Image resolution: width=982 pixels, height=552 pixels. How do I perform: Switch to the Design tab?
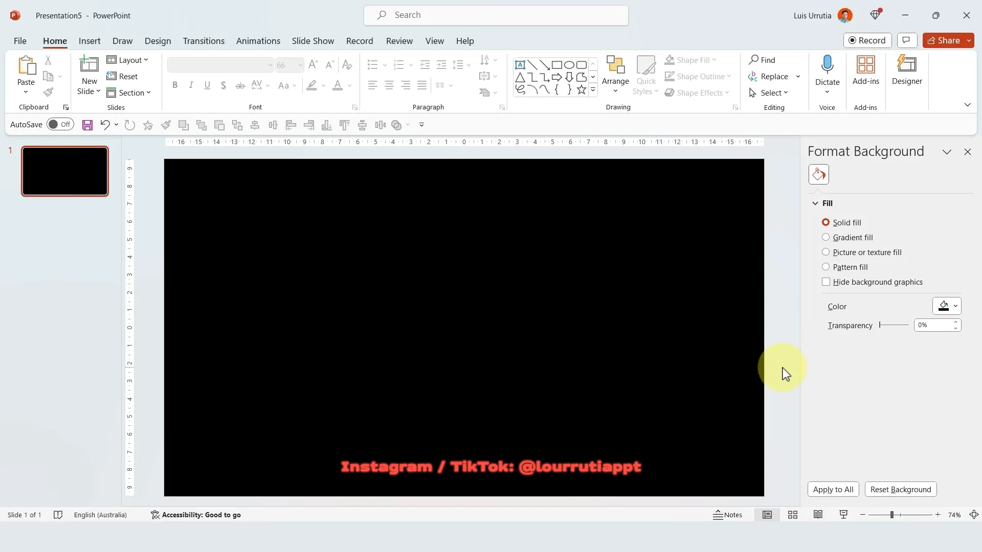pyautogui.click(x=158, y=41)
